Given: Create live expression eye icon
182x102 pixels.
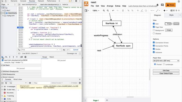Looking at the screenshot, I should [30, 83].
